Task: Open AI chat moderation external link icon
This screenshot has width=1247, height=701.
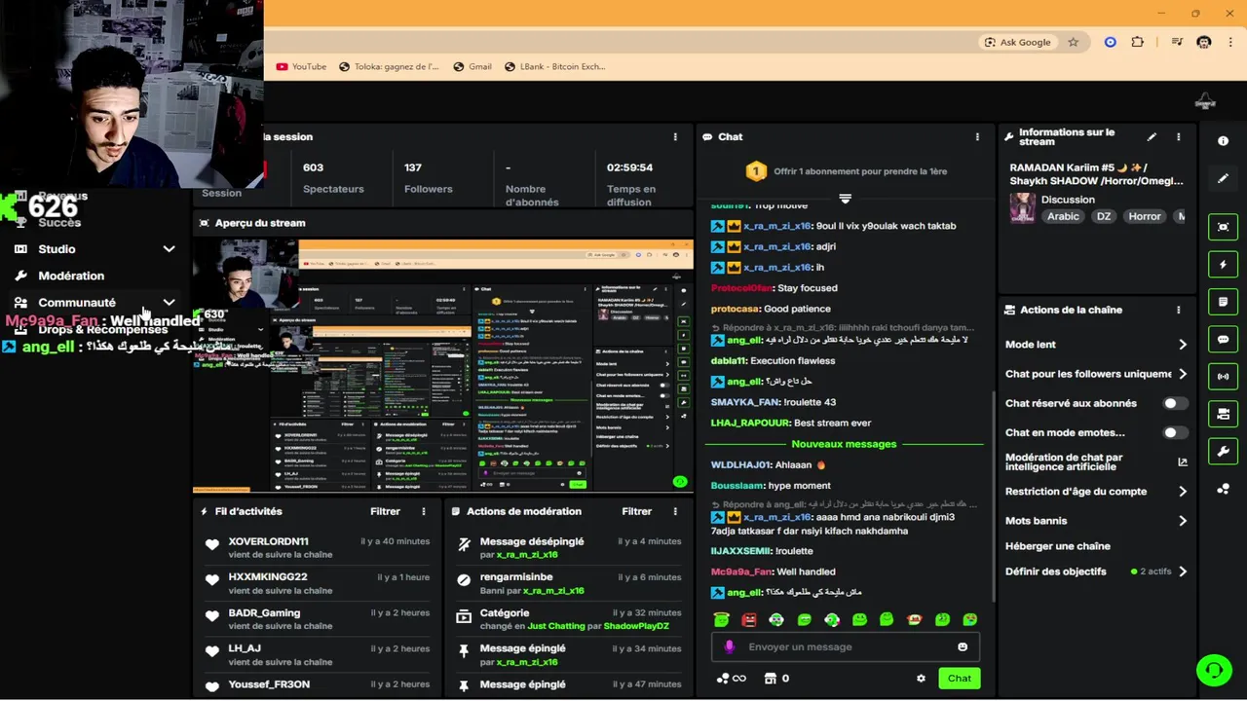Action: point(1183,462)
